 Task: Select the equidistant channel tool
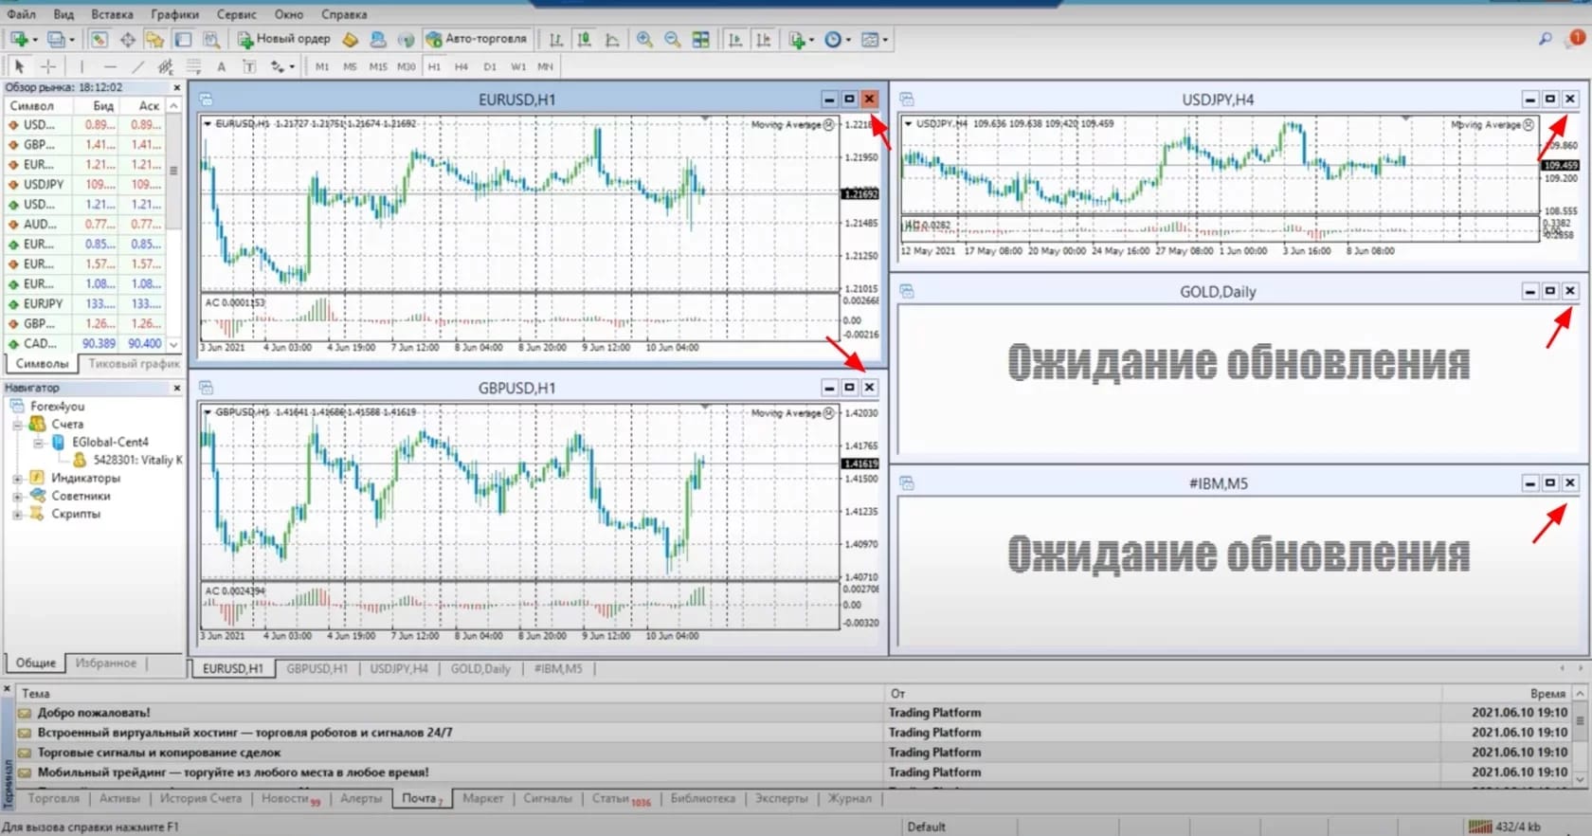pyautogui.click(x=166, y=66)
